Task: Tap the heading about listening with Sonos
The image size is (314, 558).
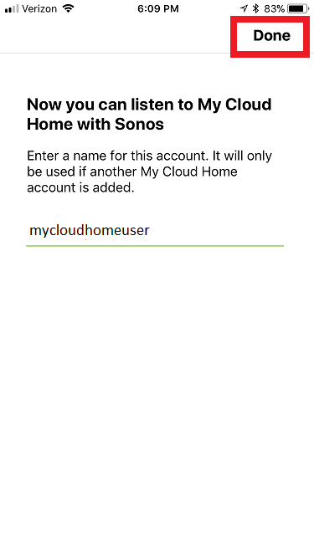Action: (149, 115)
